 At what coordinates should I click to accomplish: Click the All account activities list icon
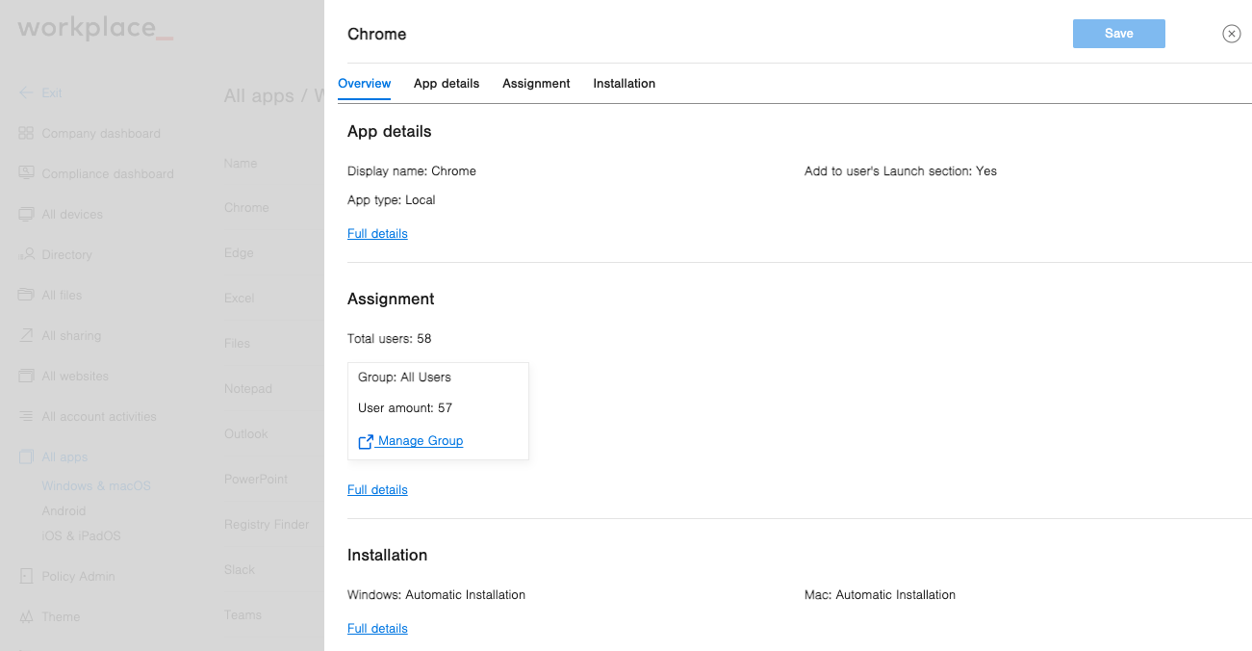tap(26, 416)
